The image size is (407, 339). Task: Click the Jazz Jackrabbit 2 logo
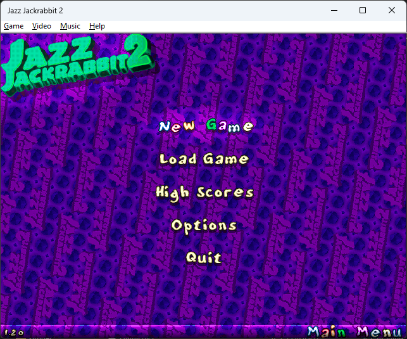[77, 65]
